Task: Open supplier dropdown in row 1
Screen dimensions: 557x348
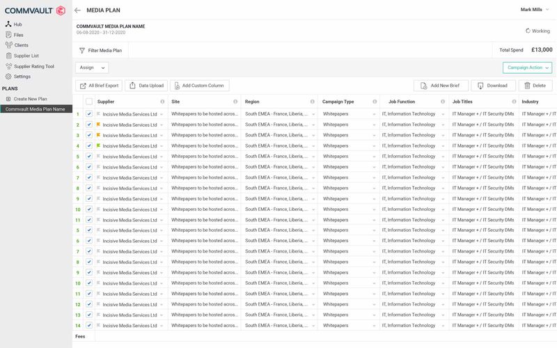Action: coord(162,114)
